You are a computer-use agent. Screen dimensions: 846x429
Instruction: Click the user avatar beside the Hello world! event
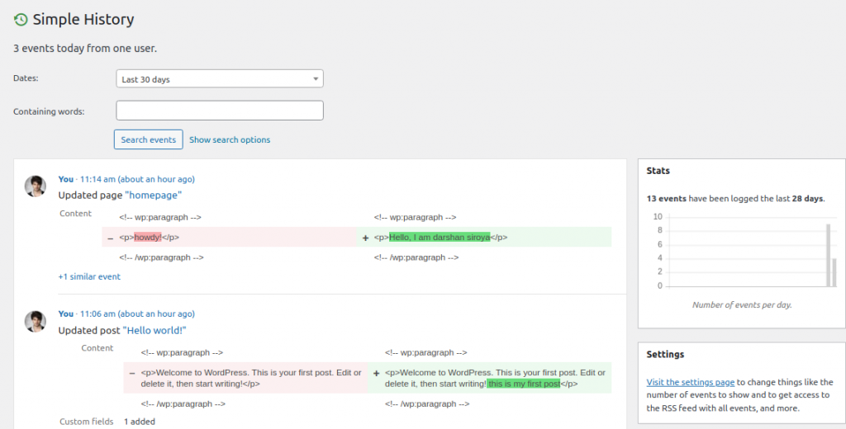tap(35, 321)
